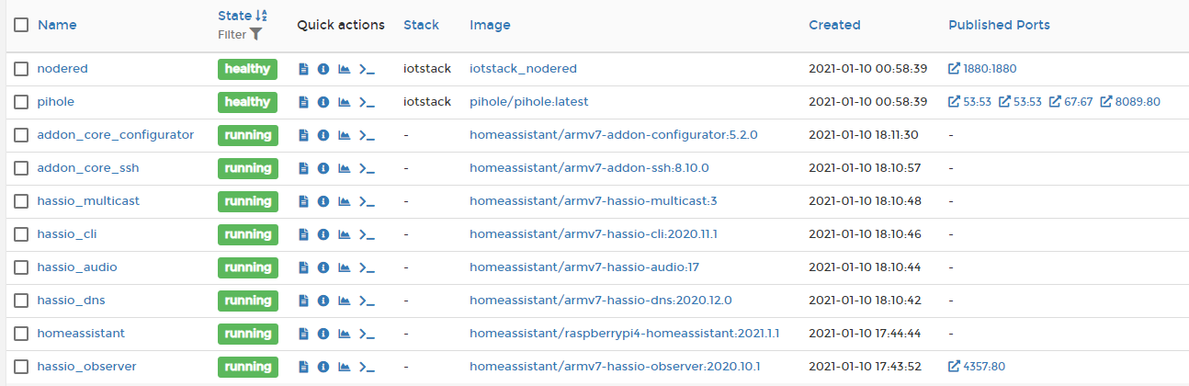Sort by Published Ports column header
This screenshot has height=386, width=1189.
click(x=999, y=25)
